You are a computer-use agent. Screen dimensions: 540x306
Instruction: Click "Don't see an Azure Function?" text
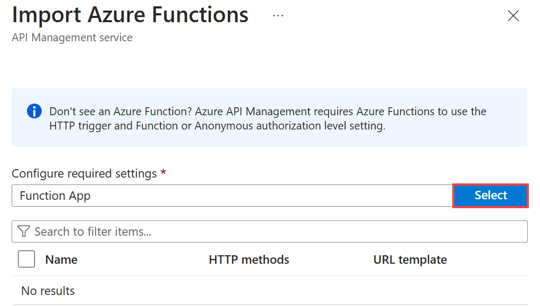tap(120, 112)
